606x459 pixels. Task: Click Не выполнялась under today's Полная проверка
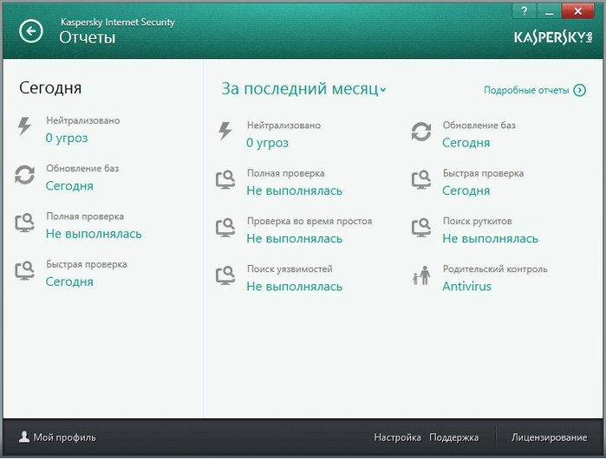[x=94, y=234]
